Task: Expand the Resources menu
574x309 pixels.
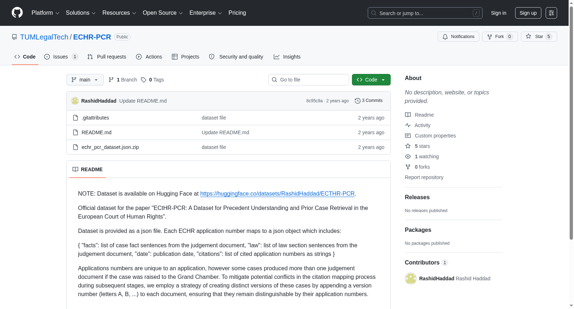Action: click(x=119, y=13)
